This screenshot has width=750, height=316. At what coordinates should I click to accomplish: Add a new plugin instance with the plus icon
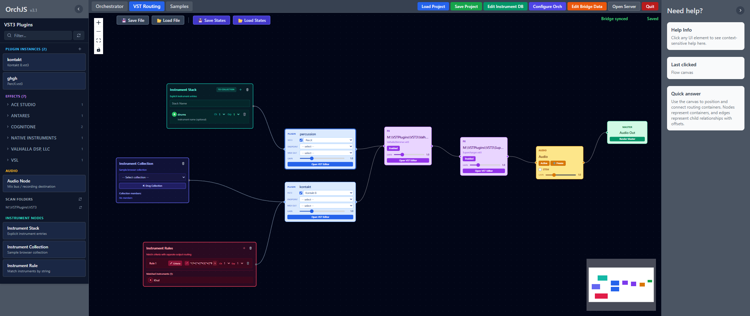80,49
